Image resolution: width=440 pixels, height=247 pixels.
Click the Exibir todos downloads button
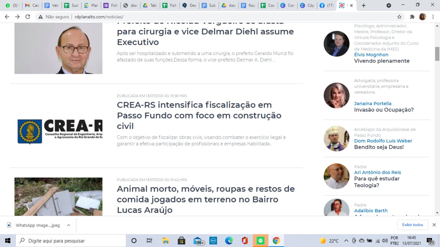click(413, 225)
